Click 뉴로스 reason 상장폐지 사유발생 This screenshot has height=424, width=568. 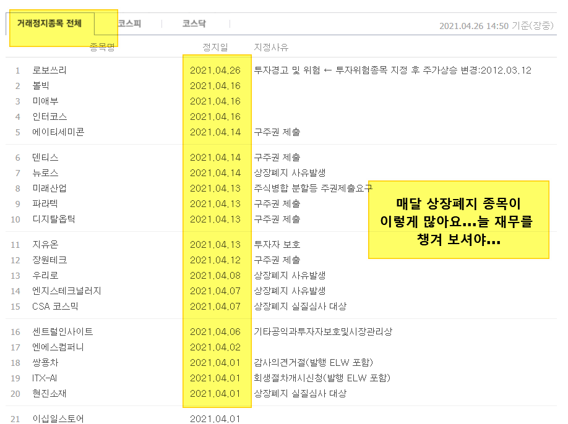[290, 173]
